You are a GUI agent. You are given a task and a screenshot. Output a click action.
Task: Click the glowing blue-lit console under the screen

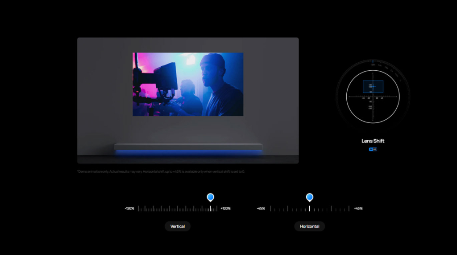188,148
